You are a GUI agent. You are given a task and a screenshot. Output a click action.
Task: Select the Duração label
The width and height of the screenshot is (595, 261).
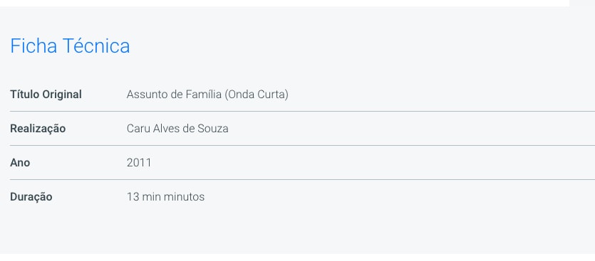pos(31,197)
